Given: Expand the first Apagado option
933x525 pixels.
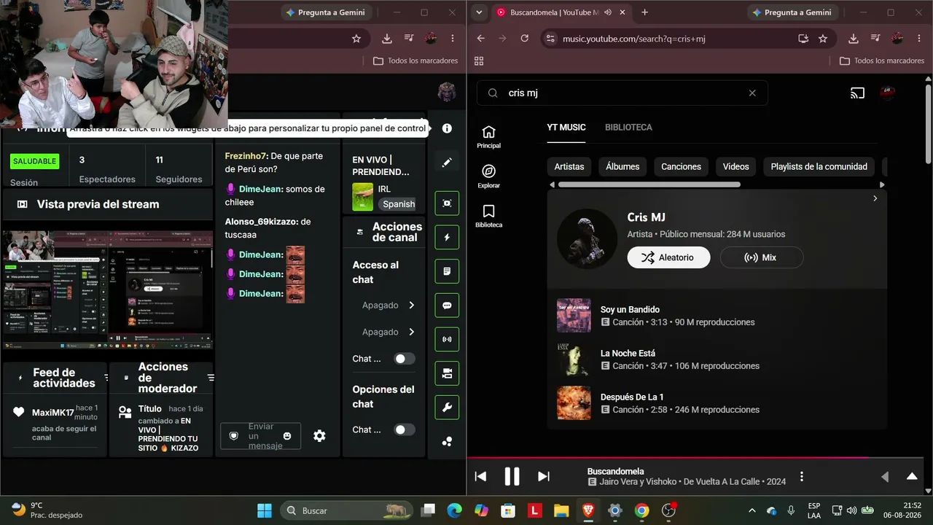Looking at the screenshot, I should (x=411, y=306).
